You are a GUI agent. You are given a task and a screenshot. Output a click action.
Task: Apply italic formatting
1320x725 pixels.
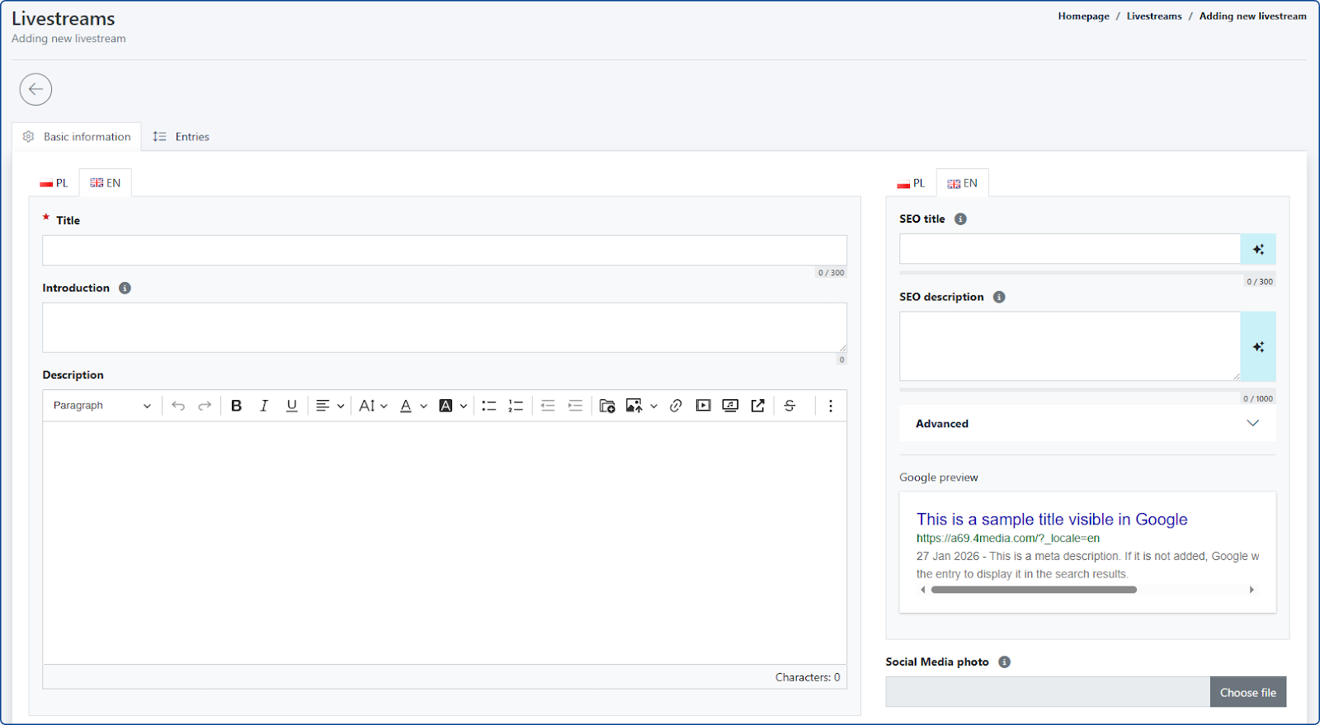(264, 406)
